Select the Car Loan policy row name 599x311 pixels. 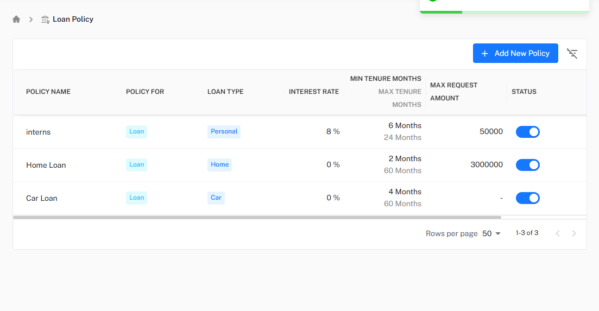42,198
